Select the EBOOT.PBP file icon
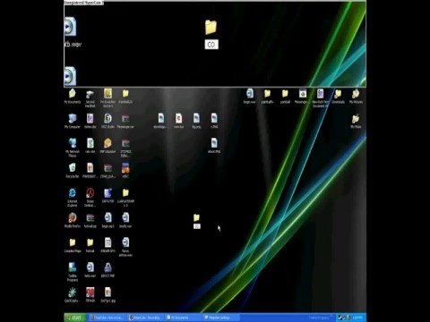Viewport: 430px width, 322px height. coord(107,270)
